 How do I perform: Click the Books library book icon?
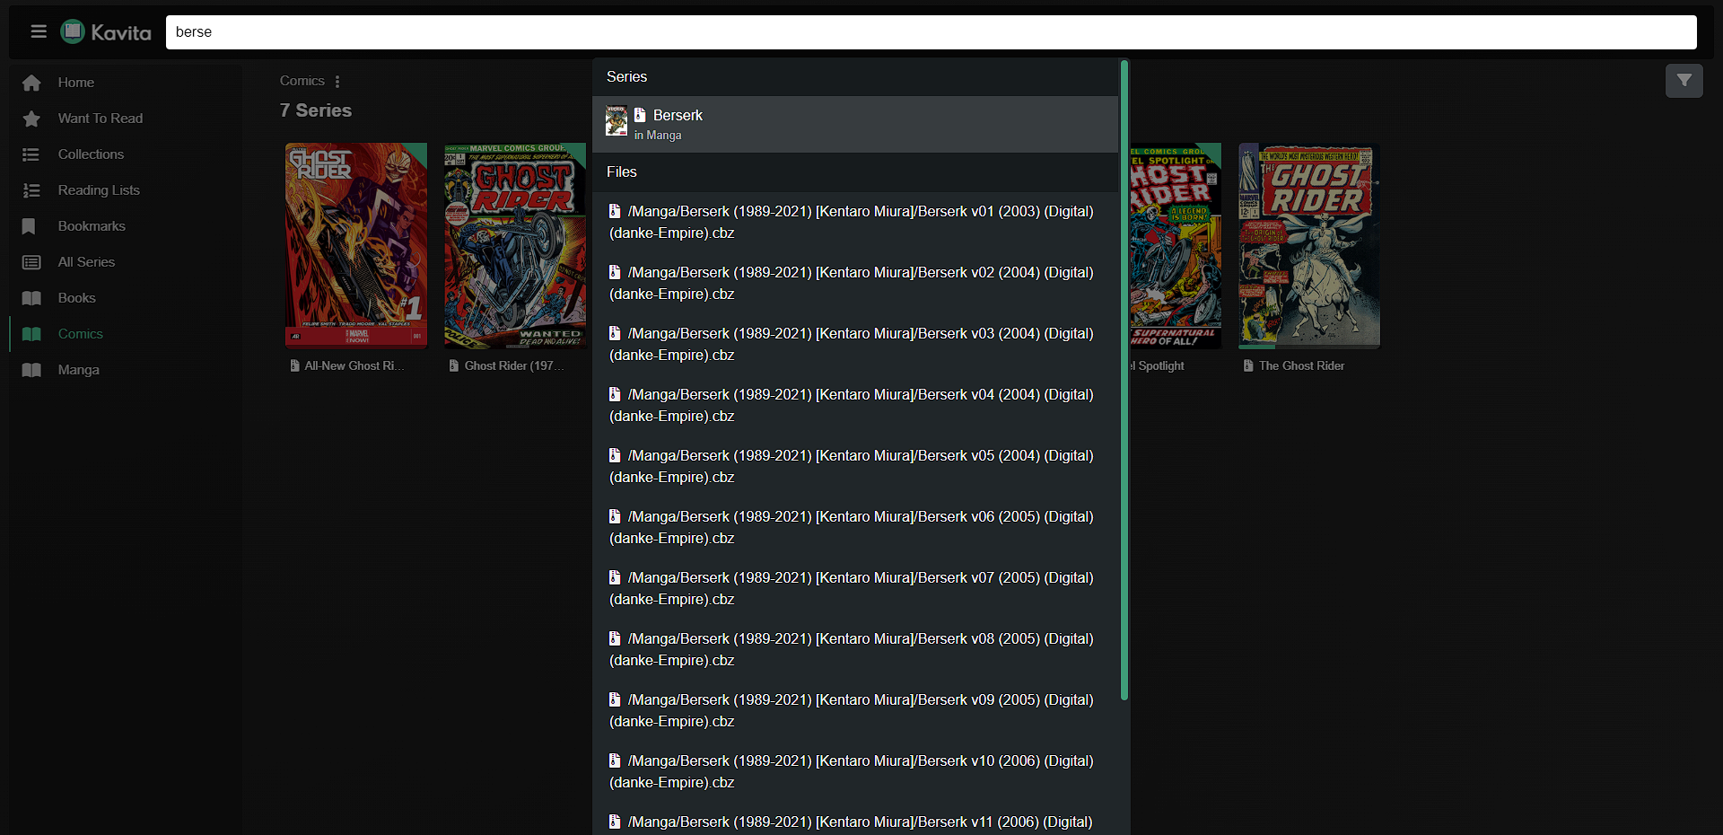coord(31,298)
